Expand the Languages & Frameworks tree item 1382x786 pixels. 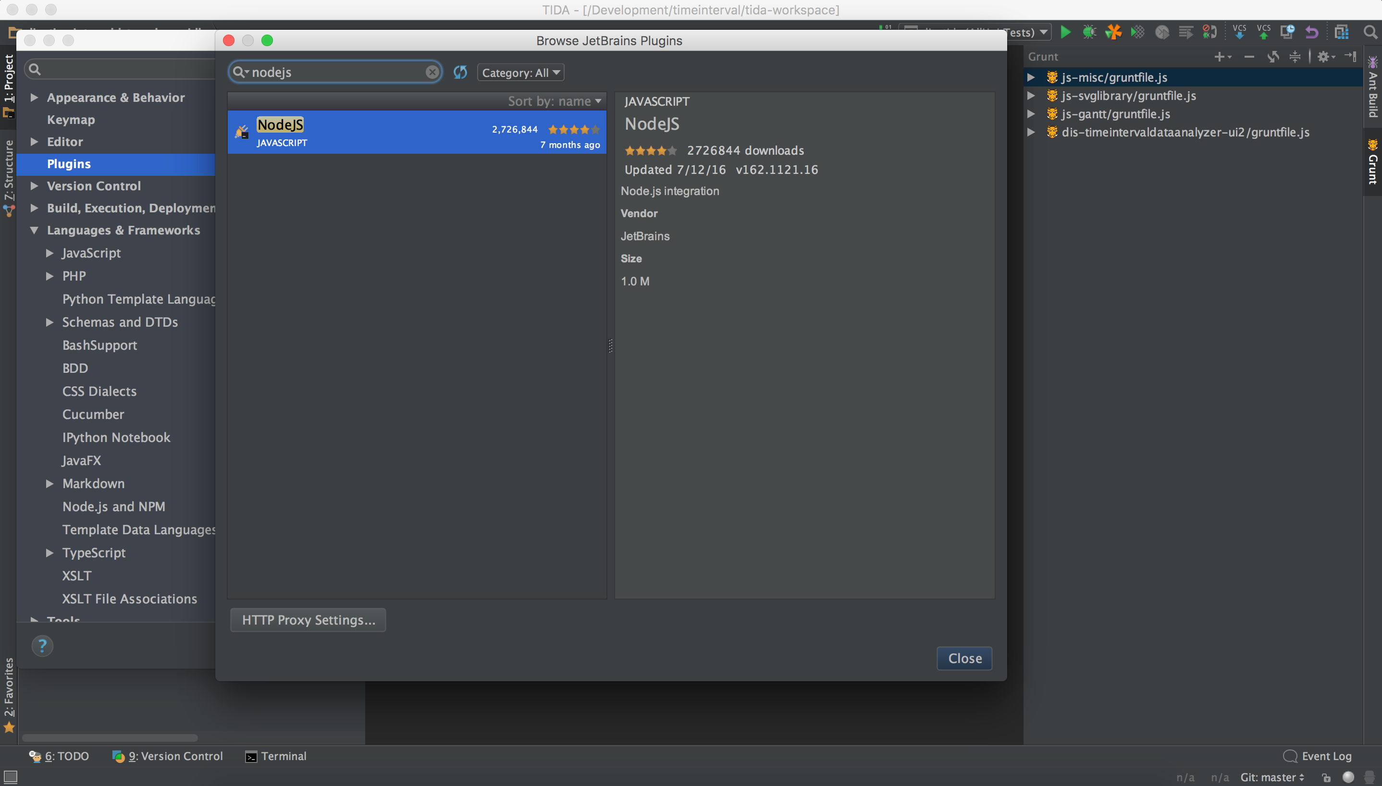(x=34, y=229)
